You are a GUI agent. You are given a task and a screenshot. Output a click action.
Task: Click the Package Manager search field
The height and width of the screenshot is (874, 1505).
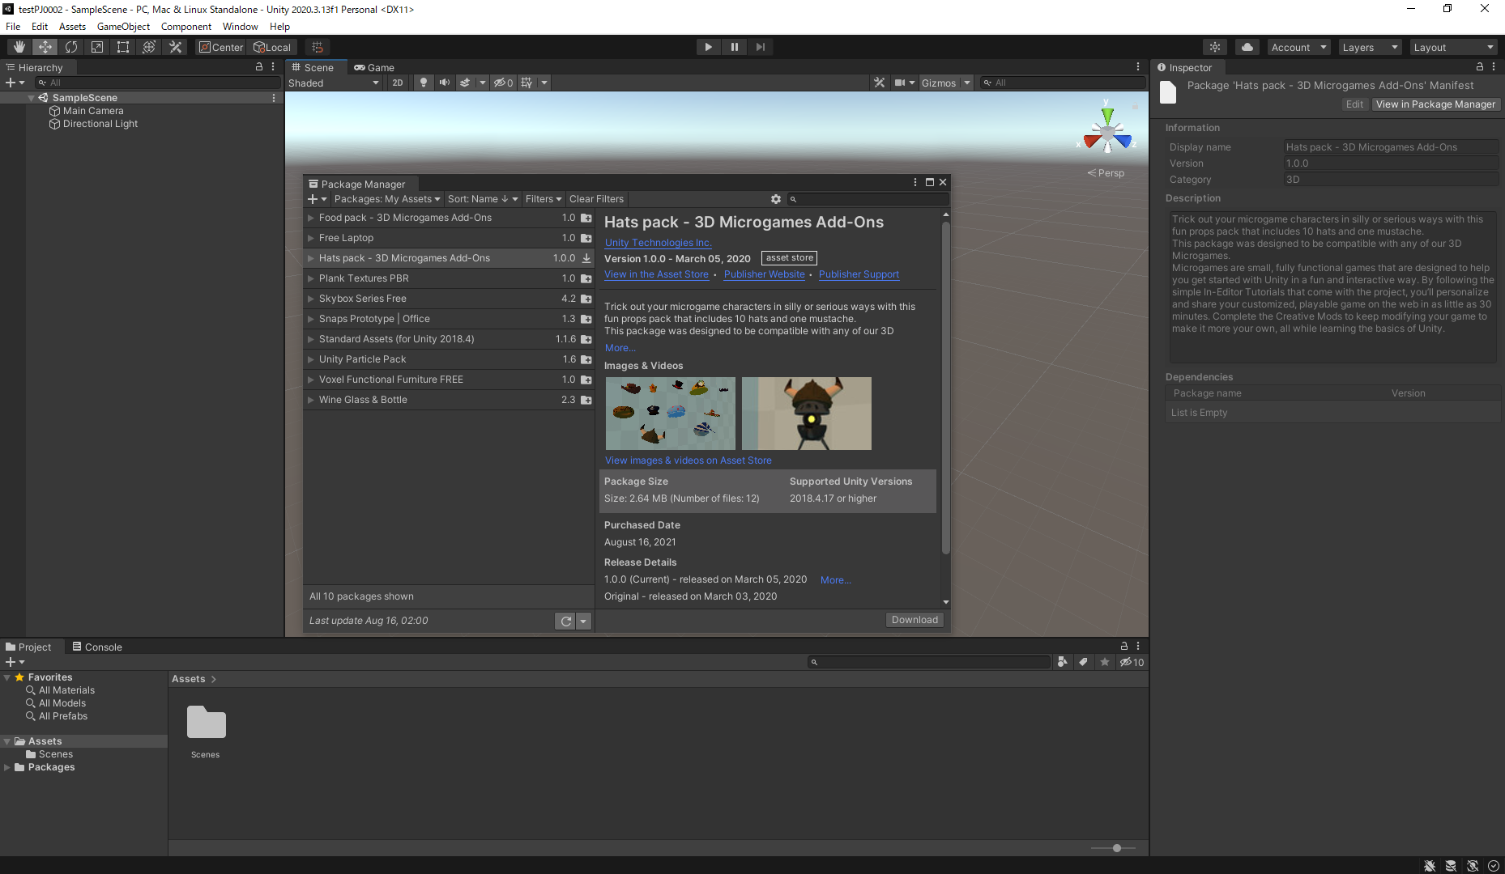click(x=868, y=199)
